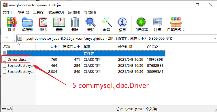Click the SFX (自解压格式) icon
This screenshot has width=217, height=112.
pyautogui.click(x=176, y=22)
